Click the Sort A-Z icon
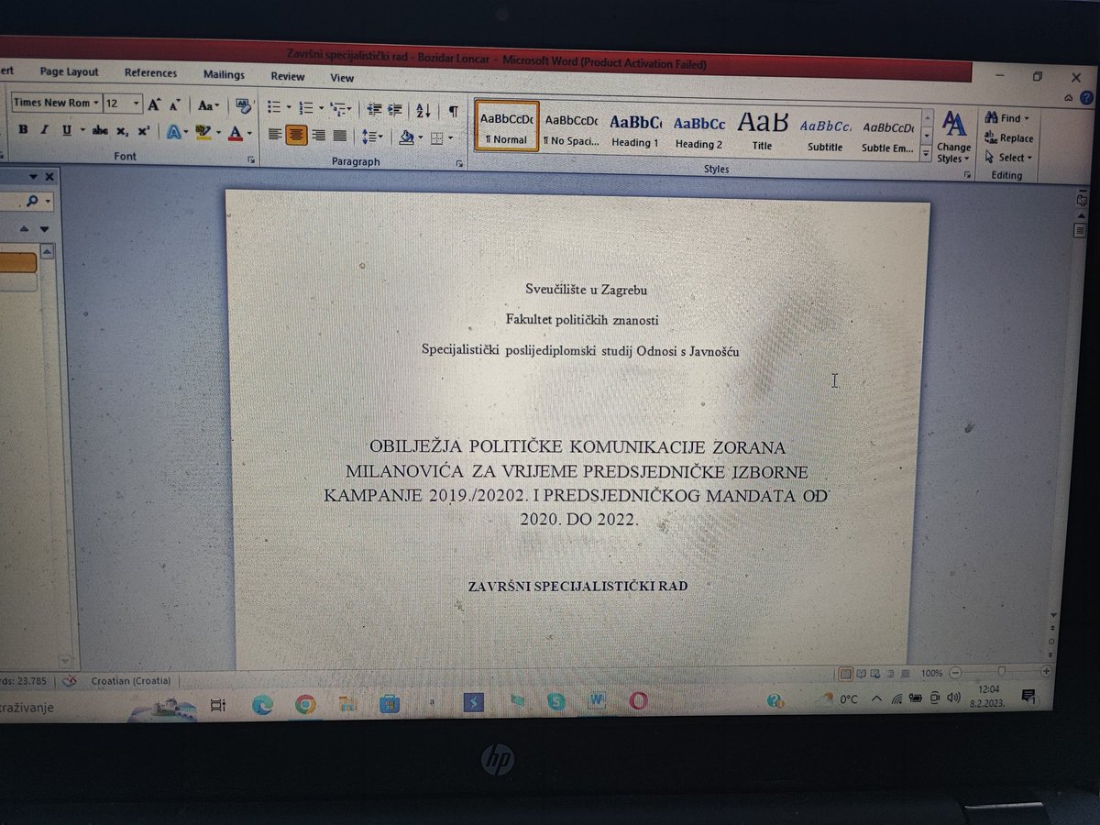 tap(423, 111)
